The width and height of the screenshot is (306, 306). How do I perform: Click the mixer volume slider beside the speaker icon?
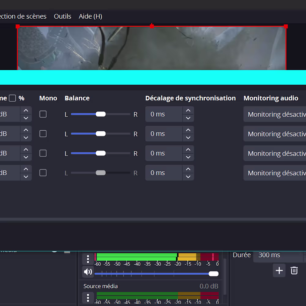pos(156,274)
